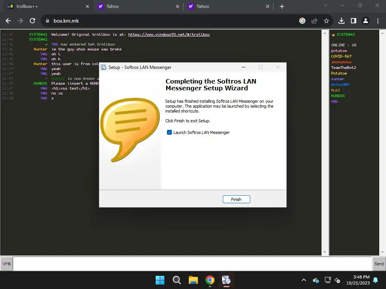Click SYSTEM42 at top of user list
The image size is (386, 289).
click(x=346, y=34)
